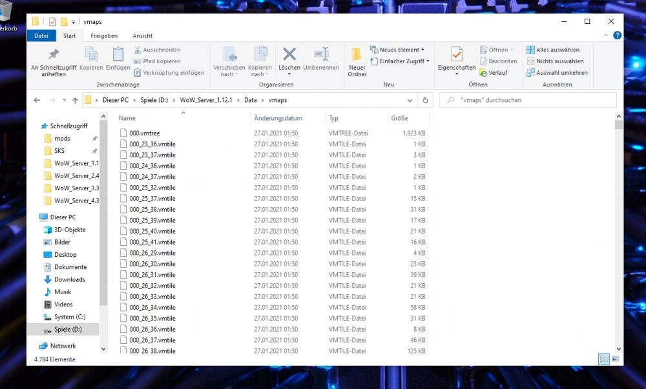This screenshot has height=389, width=646.
Task: Click the file icon of 000_26_34.vmtile
Action: pos(123,307)
